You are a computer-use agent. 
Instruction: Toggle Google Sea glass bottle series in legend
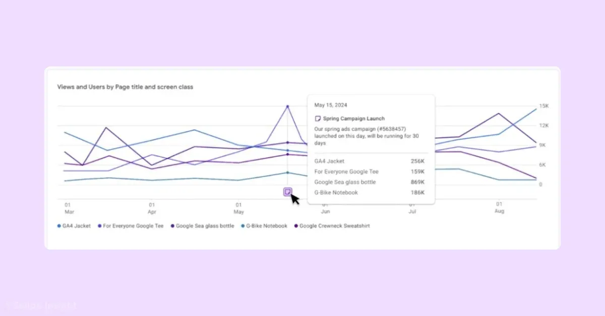coord(205,226)
